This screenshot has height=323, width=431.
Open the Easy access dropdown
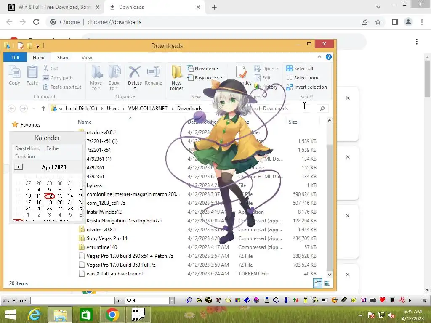point(205,78)
